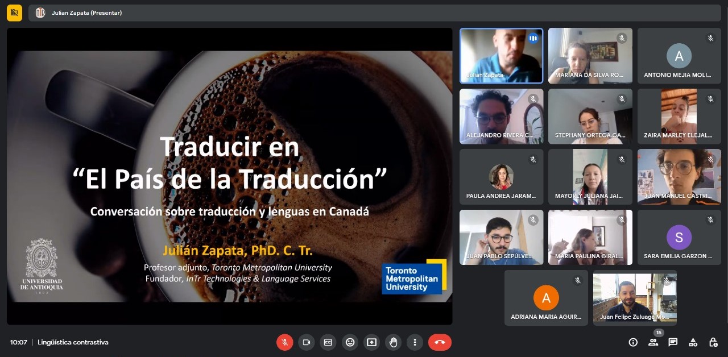Select Stephany Ortega's video tile

pos(590,116)
